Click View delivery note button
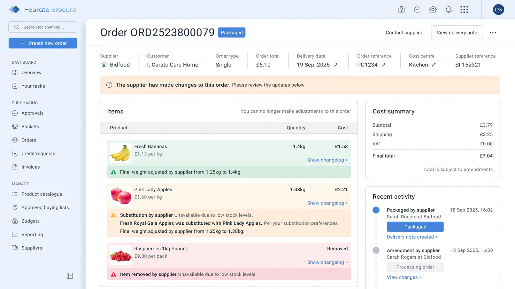The image size is (515, 289). (457, 32)
